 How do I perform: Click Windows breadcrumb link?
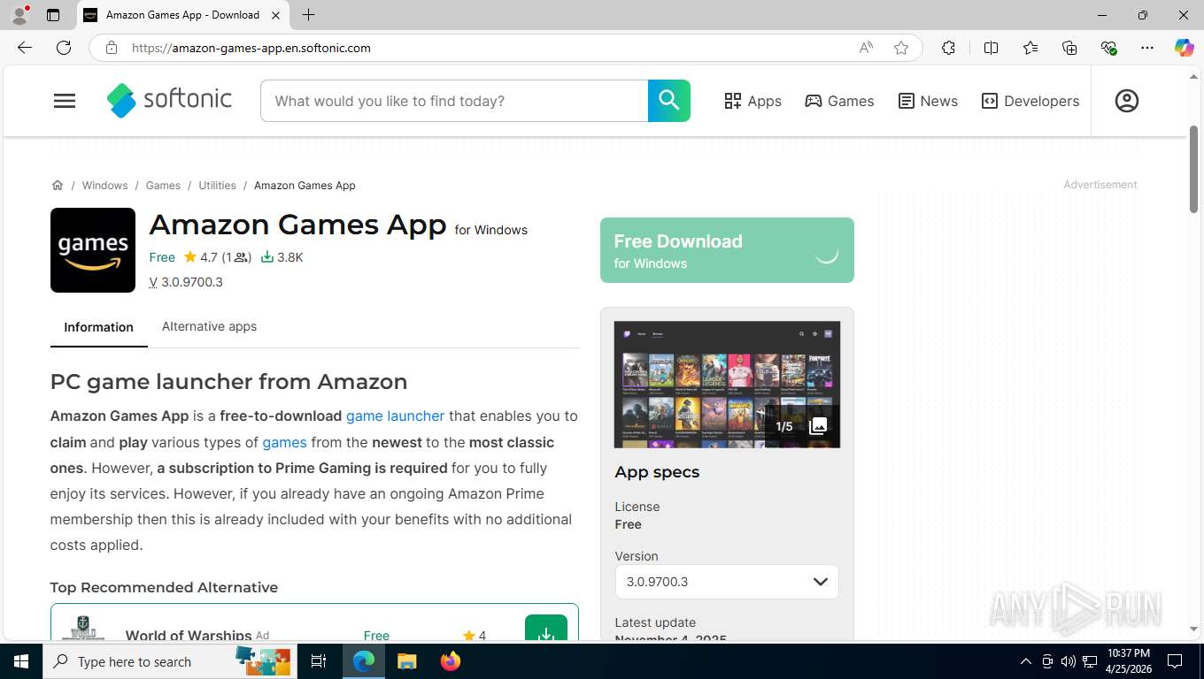click(x=104, y=185)
